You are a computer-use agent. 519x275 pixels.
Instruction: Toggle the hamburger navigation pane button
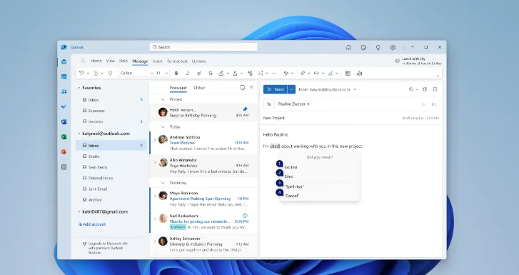[x=83, y=61]
